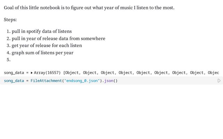The height and width of the screenshot is (139, 223).
Task: Click "graph sum of listens per year" item
Action: point(42,53)
